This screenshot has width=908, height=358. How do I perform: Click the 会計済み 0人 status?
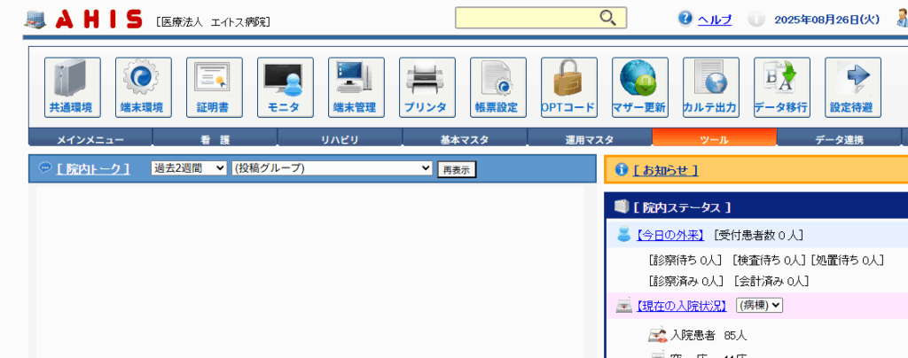[x=771, y=282]
